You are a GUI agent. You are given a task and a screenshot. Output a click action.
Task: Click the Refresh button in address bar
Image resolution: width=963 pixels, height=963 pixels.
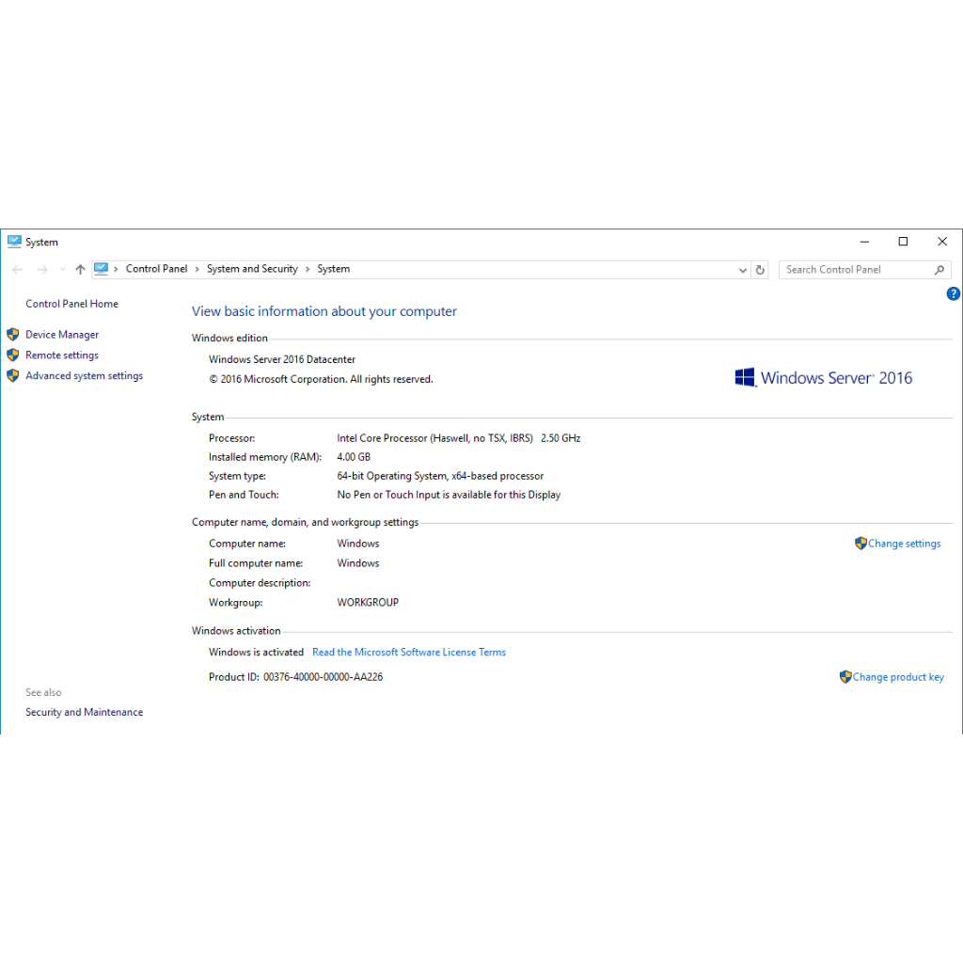click(x=760, y=270)
